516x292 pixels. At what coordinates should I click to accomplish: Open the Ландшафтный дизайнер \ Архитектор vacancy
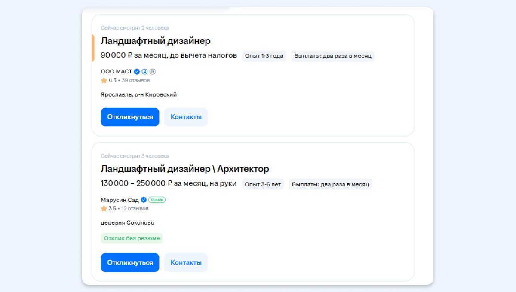pos(184,169)
